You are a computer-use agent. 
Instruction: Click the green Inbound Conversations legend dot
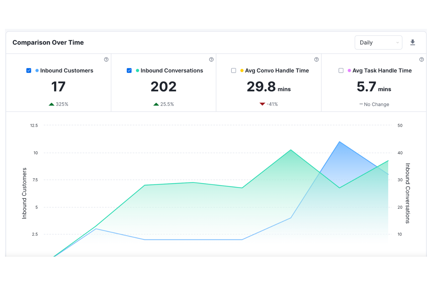(x=137, y=70)
